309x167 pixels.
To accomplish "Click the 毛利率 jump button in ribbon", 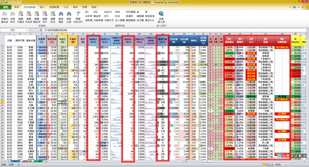I will coord(89,16).
